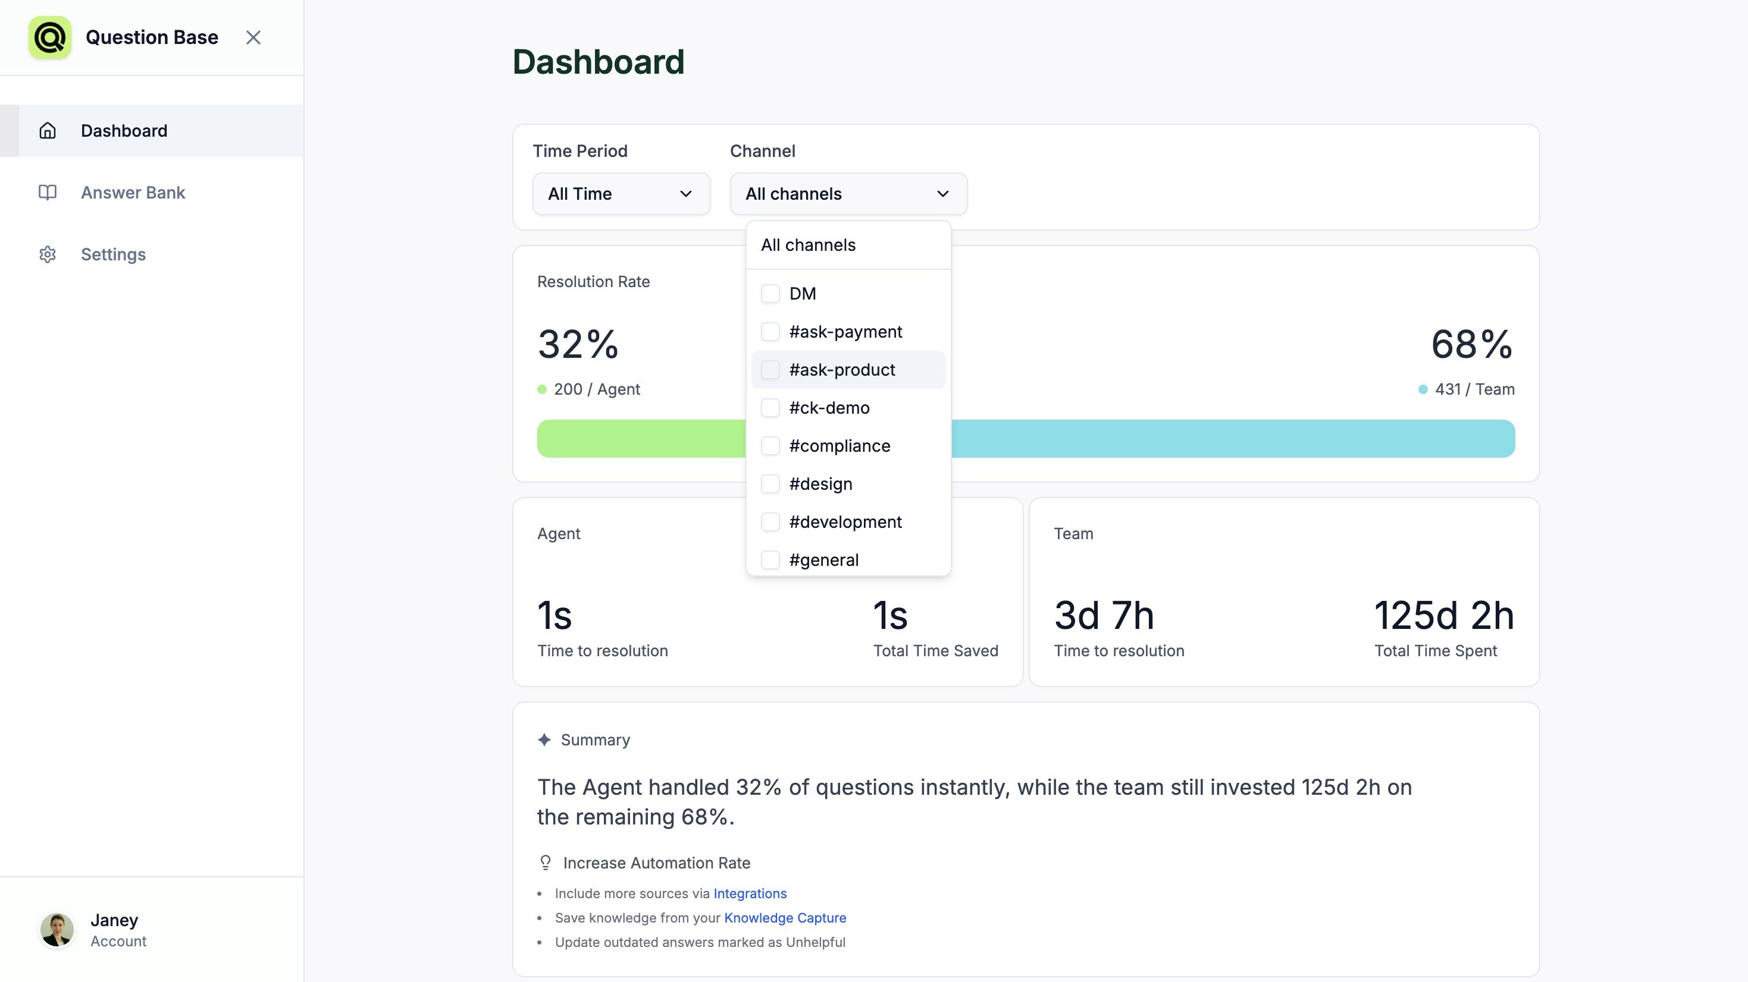
Task: Click the Question Base logo icon
Action: [x=49, y=37]
